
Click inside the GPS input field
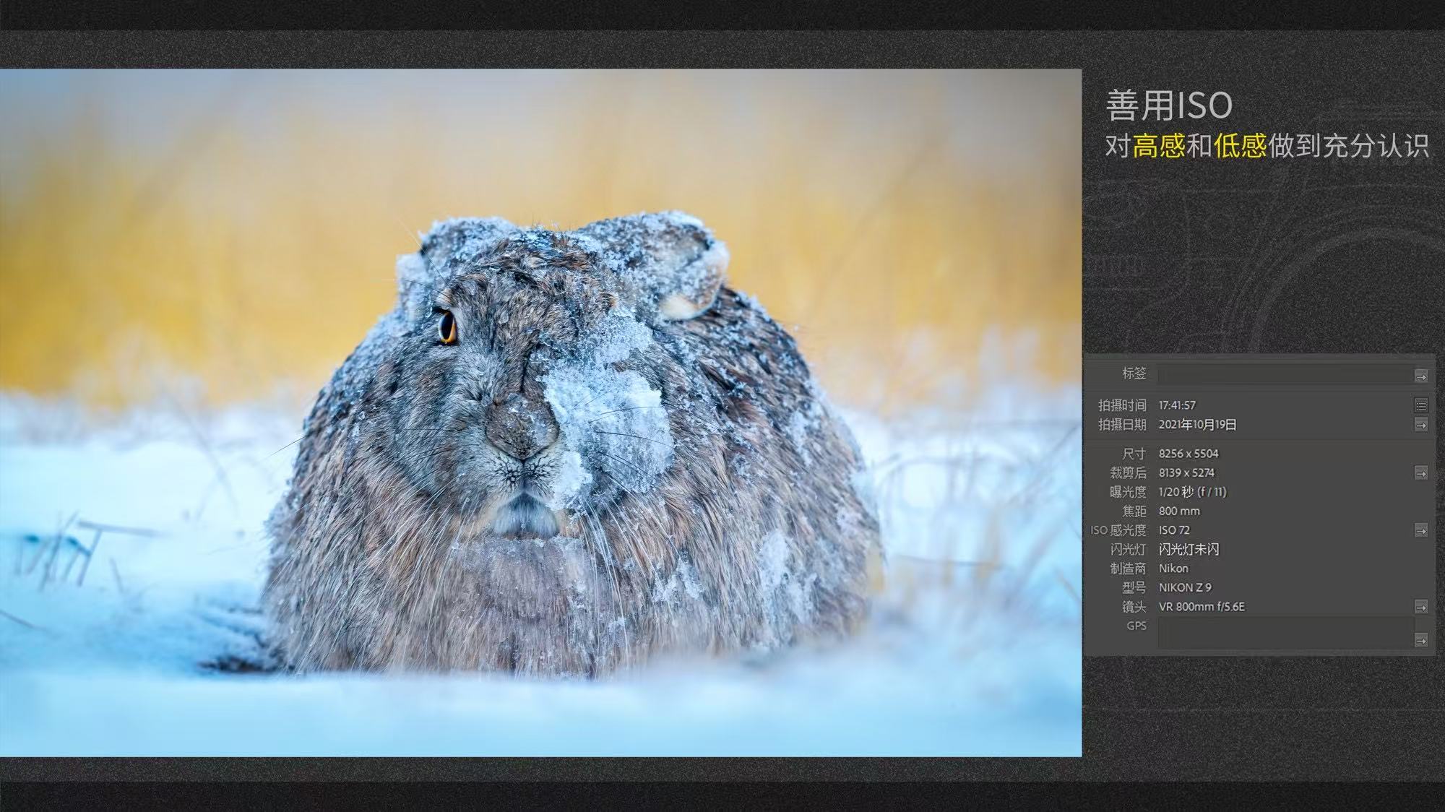(x=1285, y=633)
